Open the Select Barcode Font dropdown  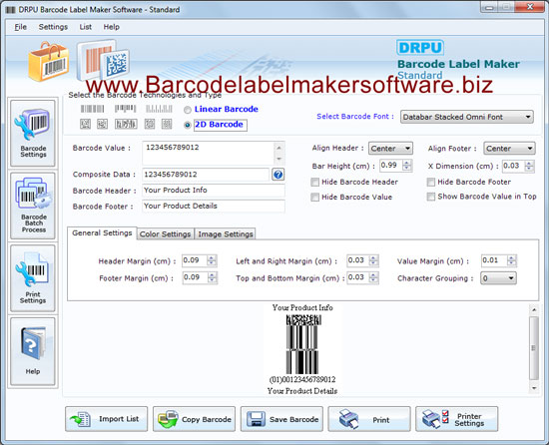(467, 117)
